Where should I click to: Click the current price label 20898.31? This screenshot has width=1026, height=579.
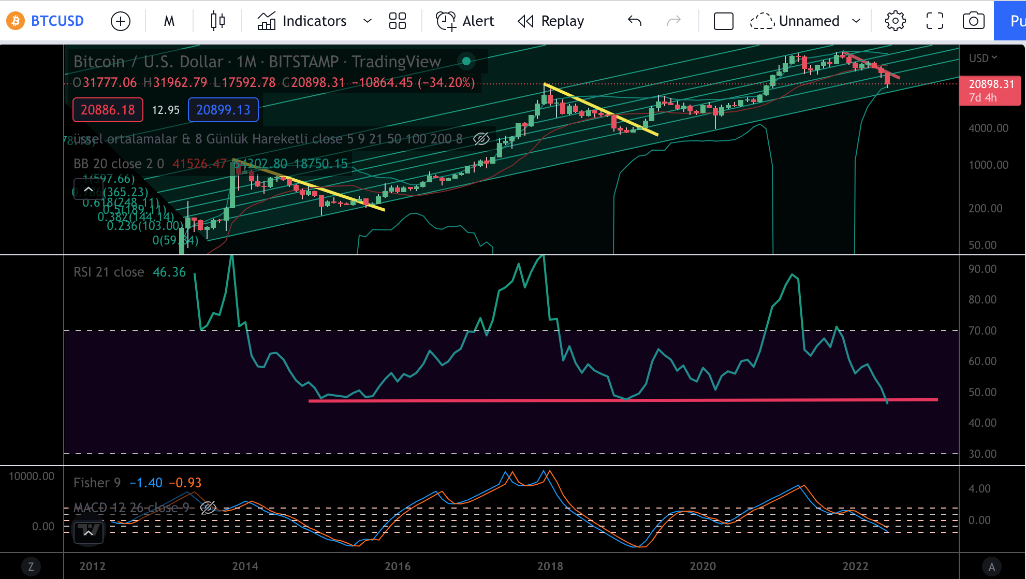click(x=990, y=90)
